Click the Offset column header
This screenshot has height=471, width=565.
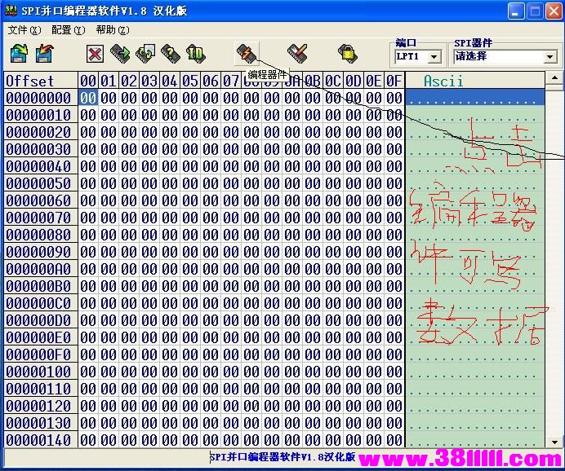click(x=41, y=81)
